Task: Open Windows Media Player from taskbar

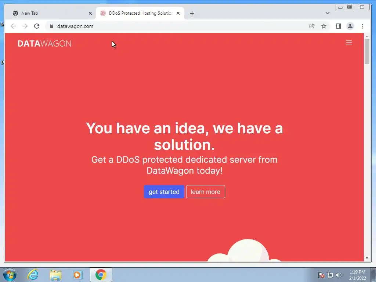Action: point(78,275)
